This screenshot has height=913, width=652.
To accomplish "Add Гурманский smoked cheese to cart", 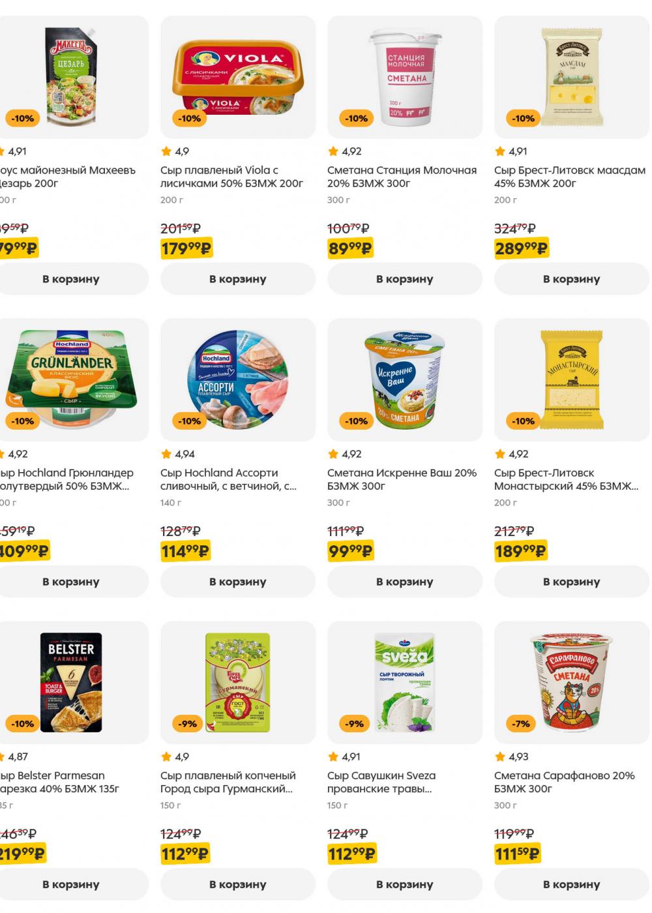I will (238, 884).
